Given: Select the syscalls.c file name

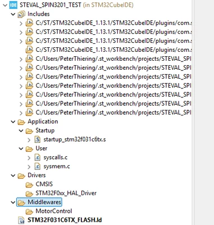Looking at the screenshot, I should coord(56,157).
